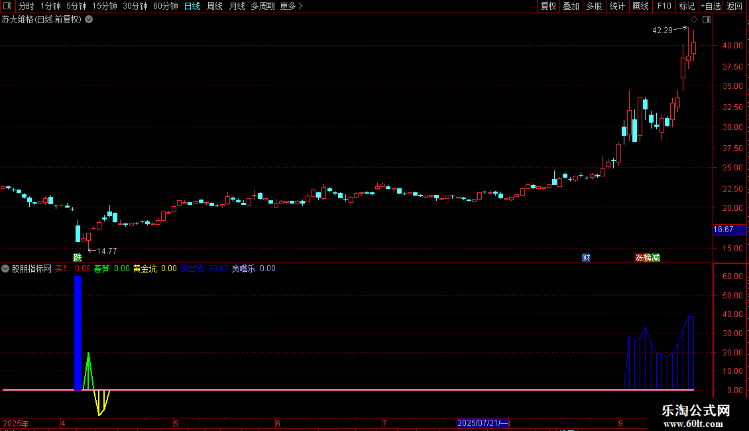Click the blue 财 marker icon
This screenshot has width=749, height=431.
tap(586, 257)
